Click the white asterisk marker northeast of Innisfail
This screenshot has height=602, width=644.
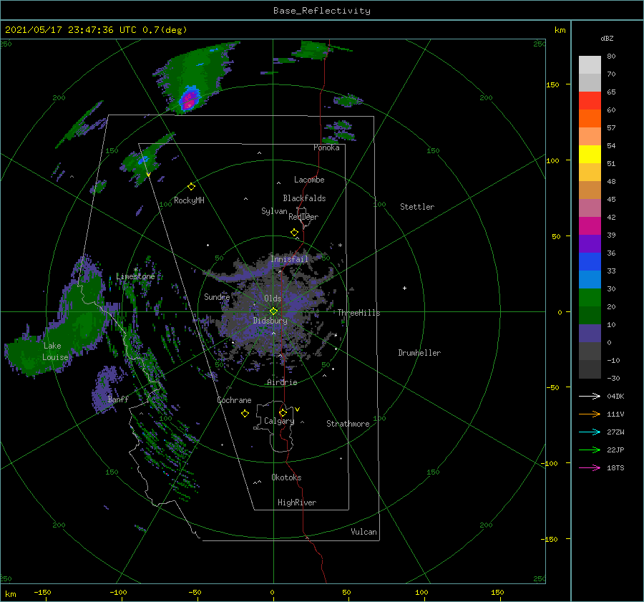tap(340, 246)
